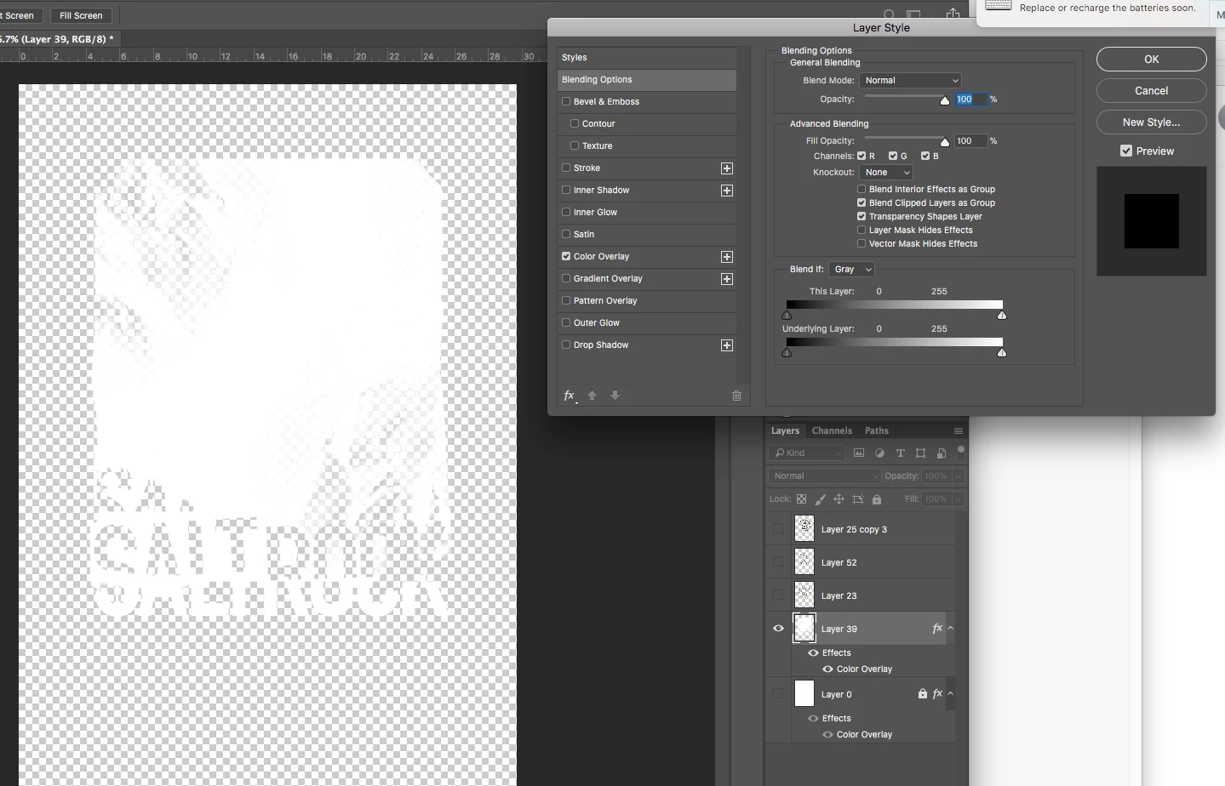Image resolution: width=1225 pixels, height=786 pixels.
Task: Click the Opacity slider handle in General Blending
Action: tap(945, 100)
